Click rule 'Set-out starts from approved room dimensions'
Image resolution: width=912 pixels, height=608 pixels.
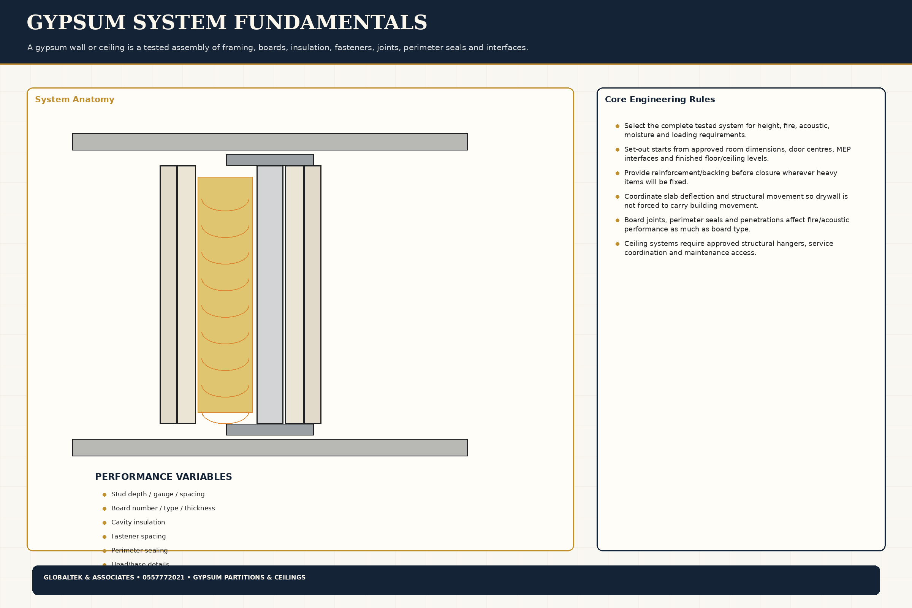pos(737,154)
